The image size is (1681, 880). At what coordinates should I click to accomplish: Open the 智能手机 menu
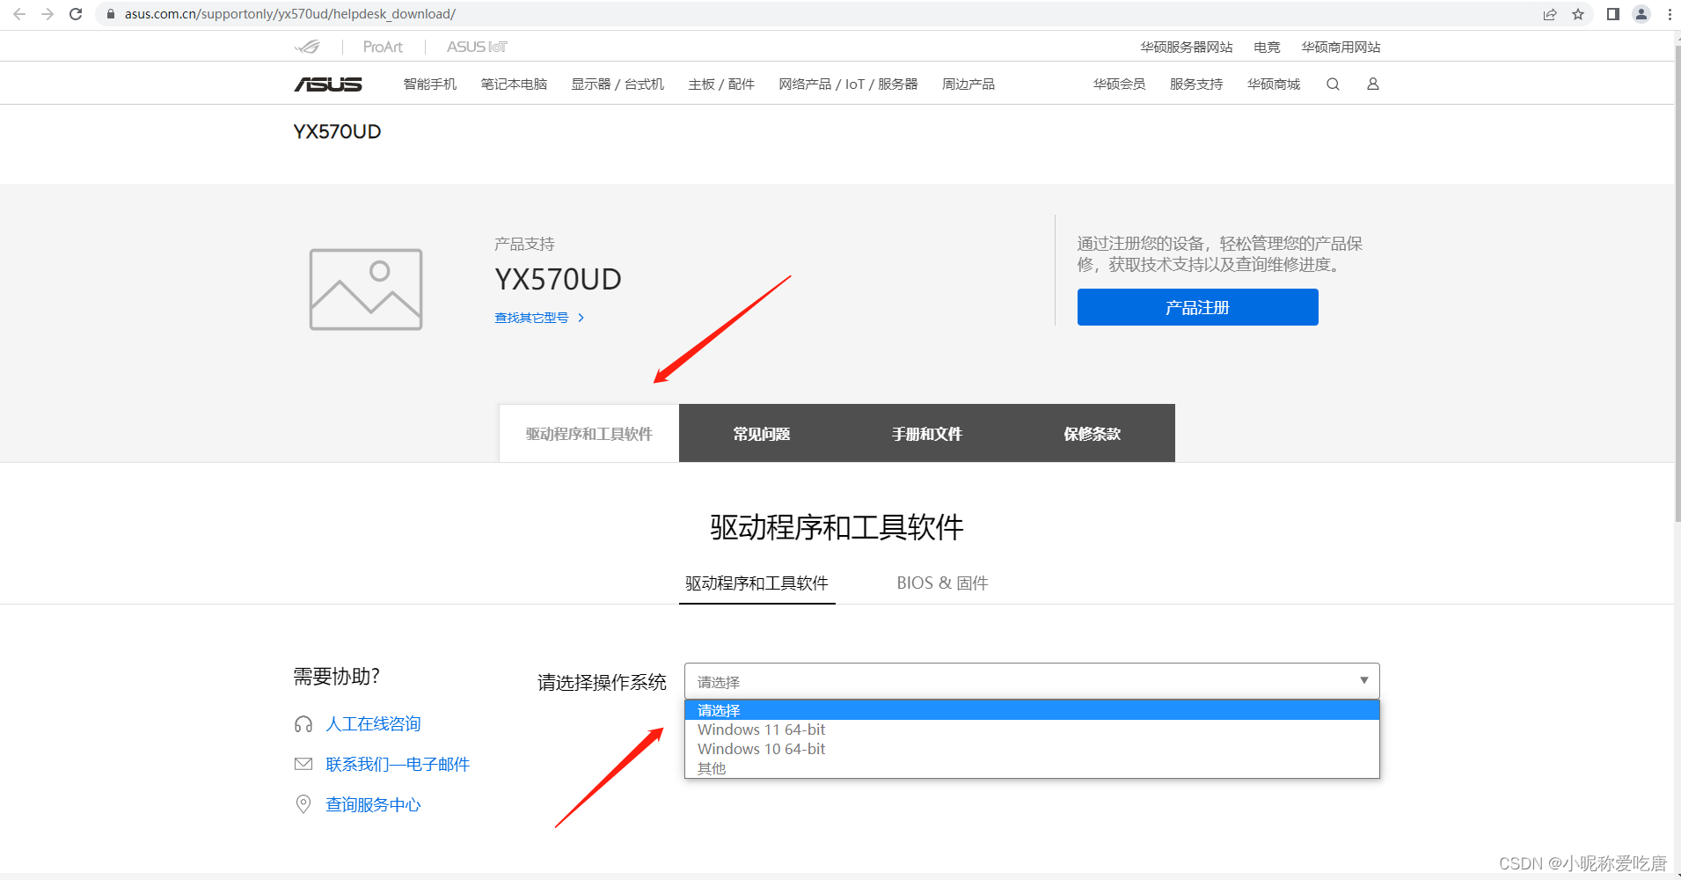tap(430, 84)
